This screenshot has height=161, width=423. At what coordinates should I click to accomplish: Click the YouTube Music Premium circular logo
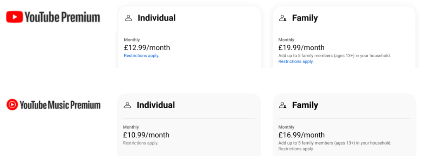(12, 105)
